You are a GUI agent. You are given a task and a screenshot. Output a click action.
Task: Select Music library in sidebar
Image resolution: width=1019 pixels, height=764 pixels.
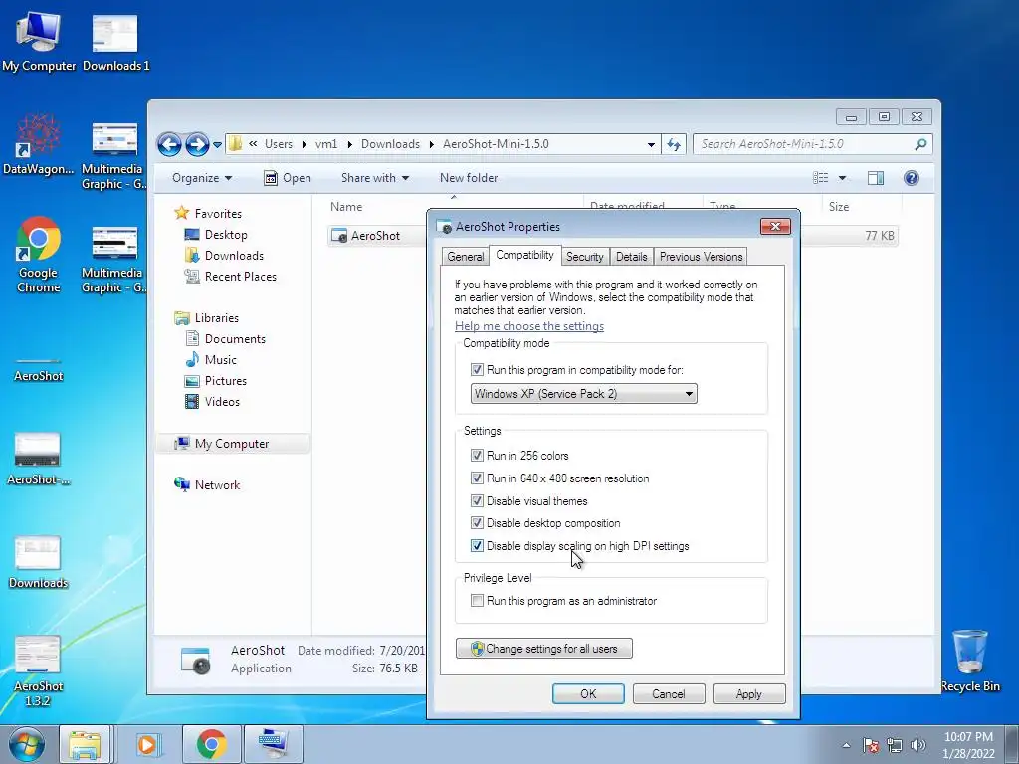211,359
